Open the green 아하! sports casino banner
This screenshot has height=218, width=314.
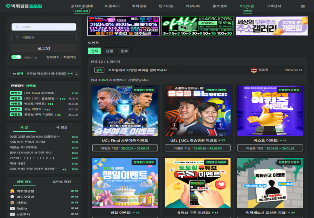(x=197, y=26)
